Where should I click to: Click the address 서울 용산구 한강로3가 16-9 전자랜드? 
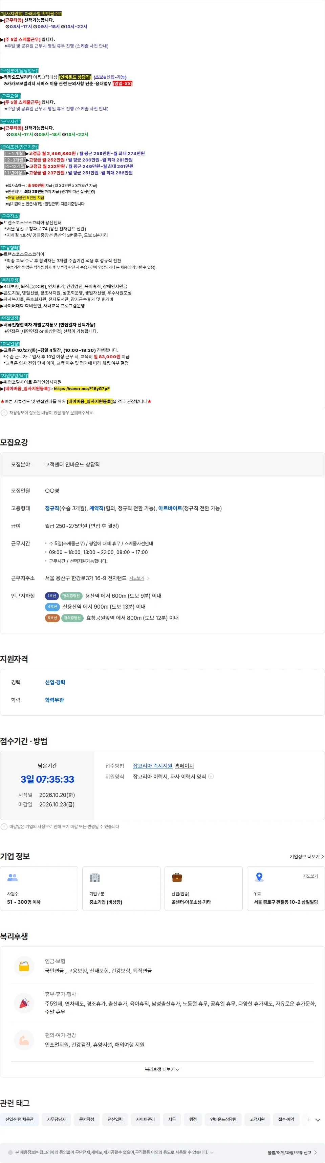point(86,578)
